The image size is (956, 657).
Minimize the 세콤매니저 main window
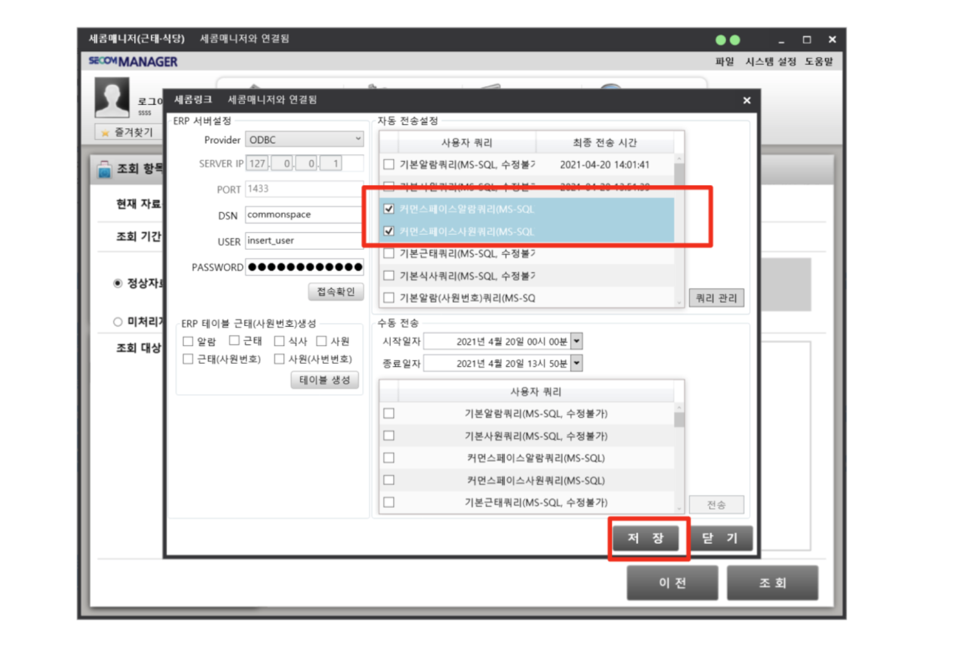point(781,41)
